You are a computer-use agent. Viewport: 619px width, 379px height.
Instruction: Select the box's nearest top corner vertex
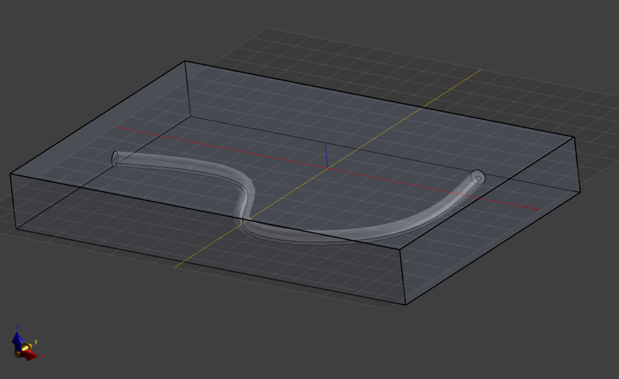point(400,249)
